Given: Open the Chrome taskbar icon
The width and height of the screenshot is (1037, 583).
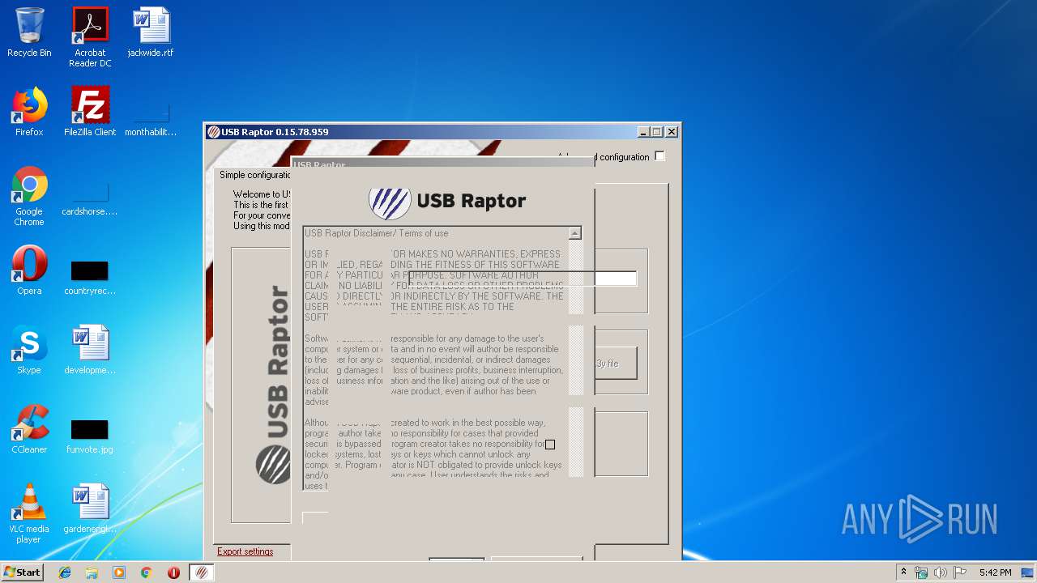Looking at the screenshot, I should (147, 572).
